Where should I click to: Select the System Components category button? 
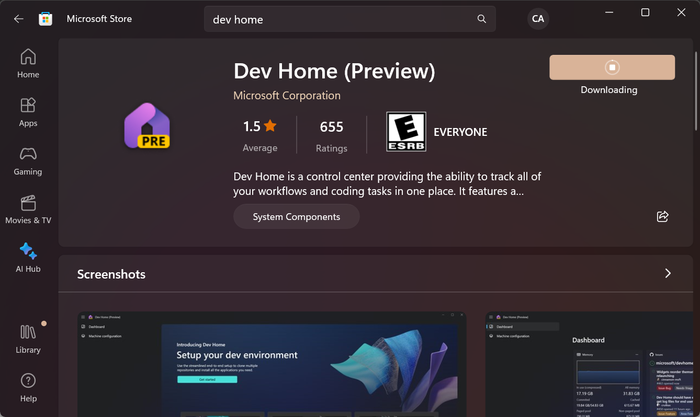[x=297, y=216]
